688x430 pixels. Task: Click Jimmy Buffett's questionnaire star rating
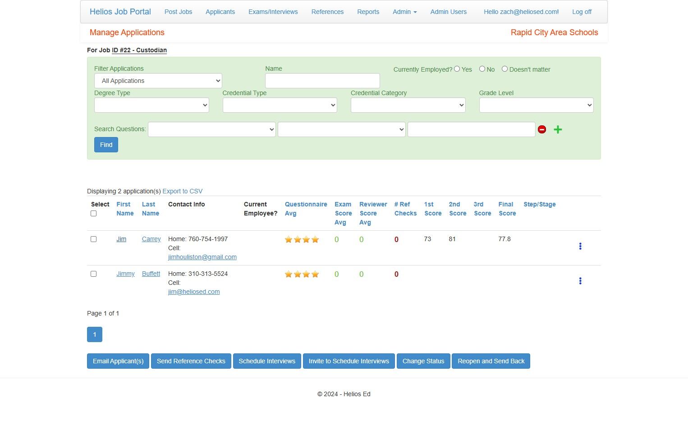(302, 274)
